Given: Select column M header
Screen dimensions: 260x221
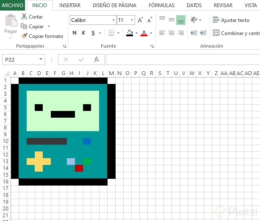Looking at the screenshot, I should [x=111, y=73].
